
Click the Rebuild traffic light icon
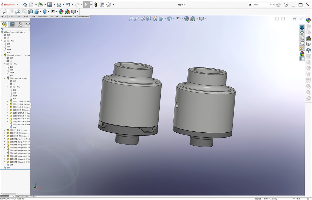[96, 5]
